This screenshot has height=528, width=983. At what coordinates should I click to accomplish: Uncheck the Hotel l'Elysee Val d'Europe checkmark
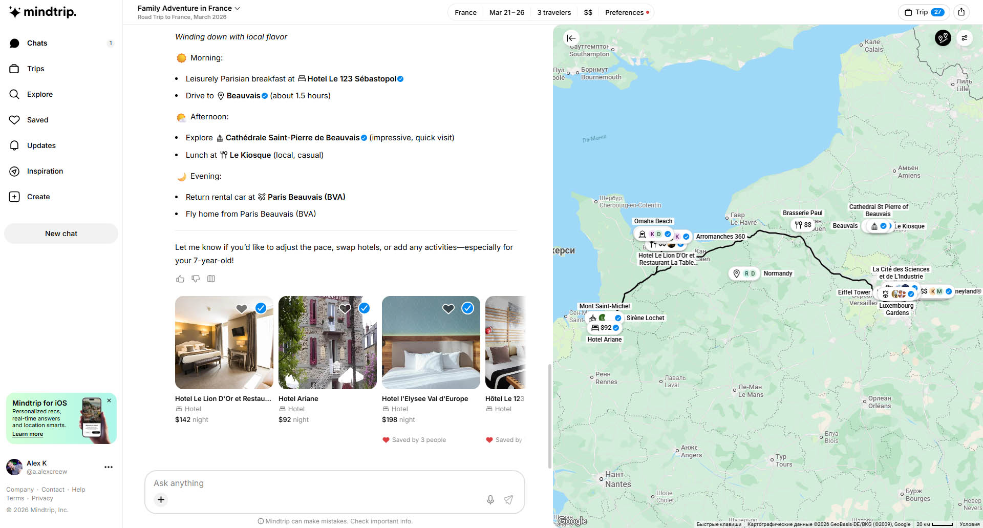pyautogui.click(x=467, y=308)
